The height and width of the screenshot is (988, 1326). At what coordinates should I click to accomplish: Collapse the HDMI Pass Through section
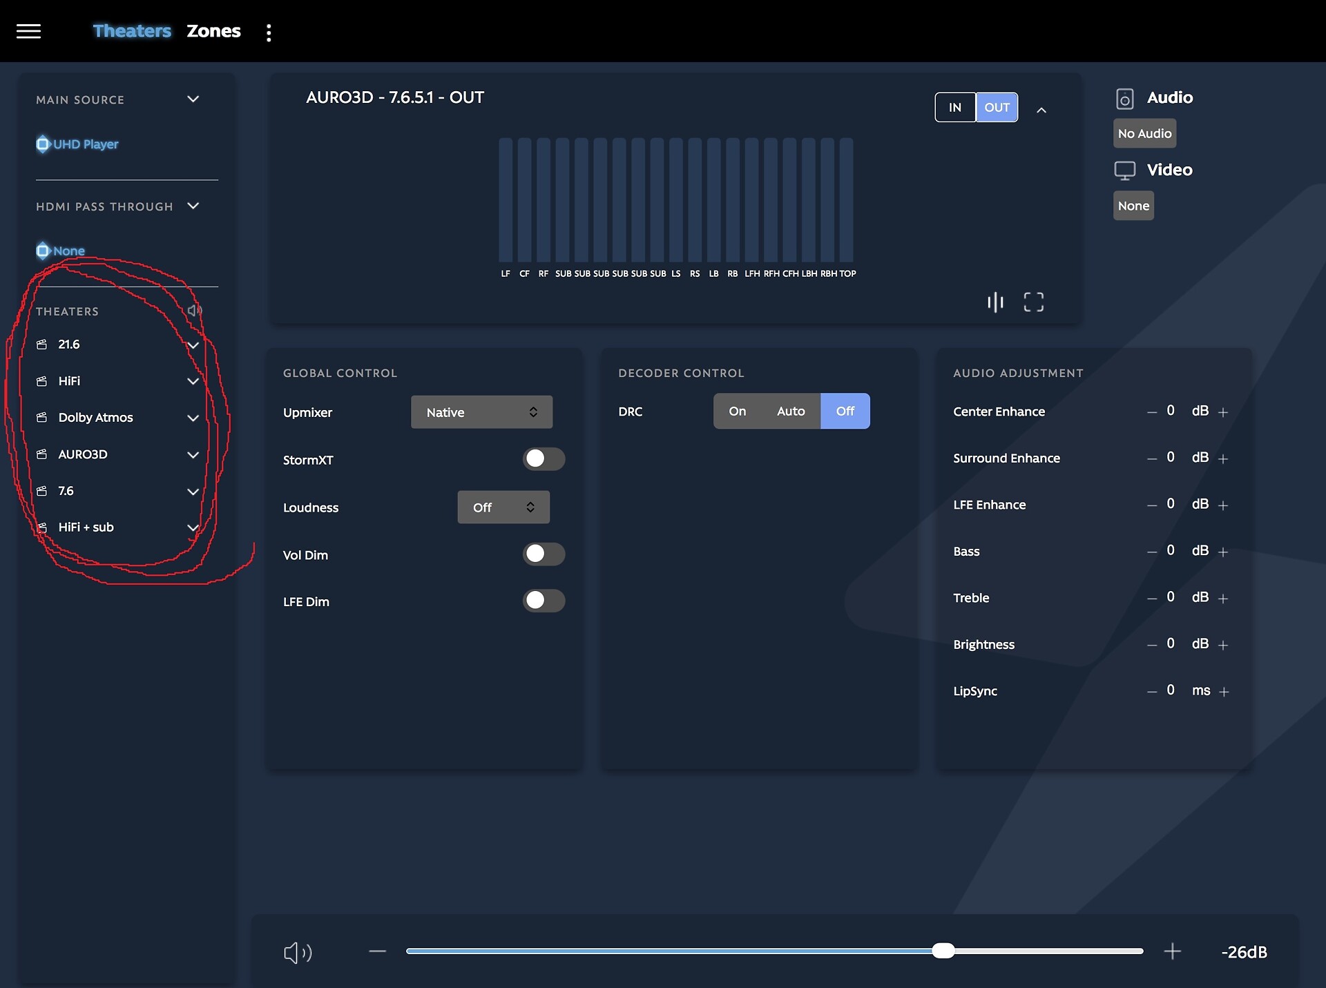click(x=193, y=206)
